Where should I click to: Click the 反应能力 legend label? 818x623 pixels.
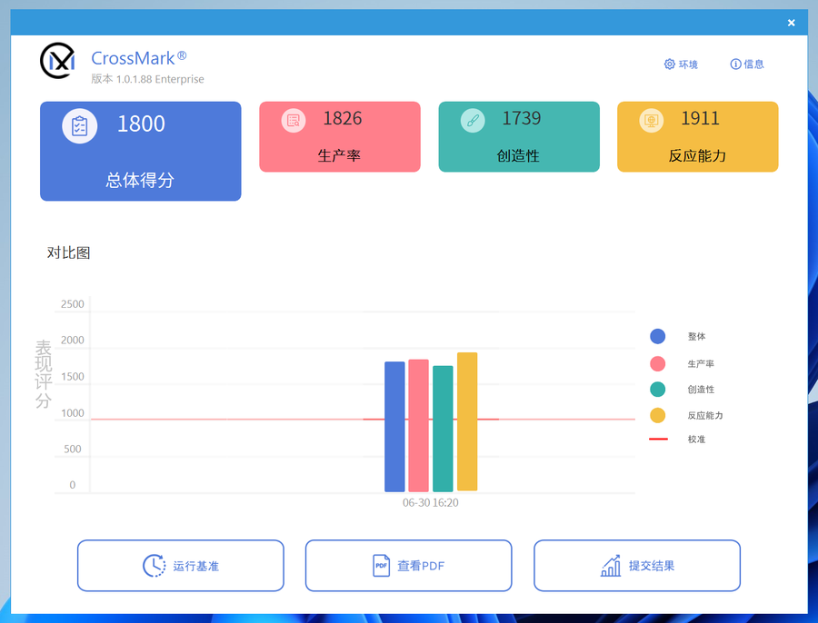(704, 416)
